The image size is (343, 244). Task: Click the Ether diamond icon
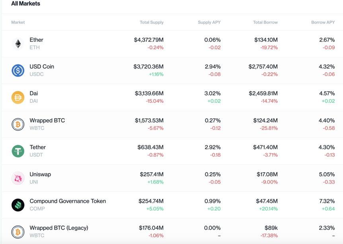[x=18, y=43]
